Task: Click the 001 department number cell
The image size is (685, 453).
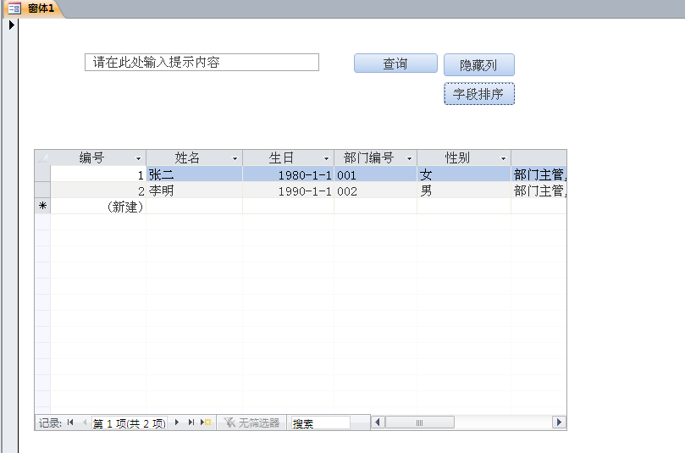Action: click(x=376, y=174)
